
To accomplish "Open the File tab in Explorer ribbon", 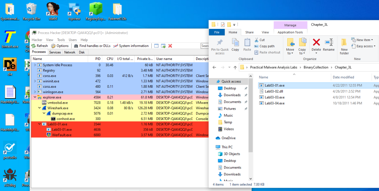I will click(217, 32).
